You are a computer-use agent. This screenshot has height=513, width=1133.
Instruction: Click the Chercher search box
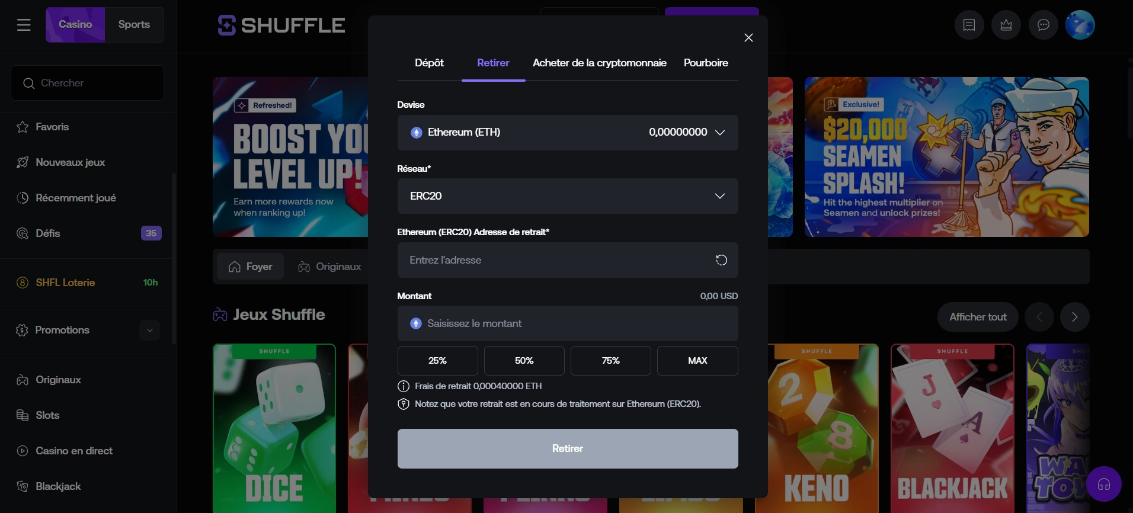coord(87,83)
